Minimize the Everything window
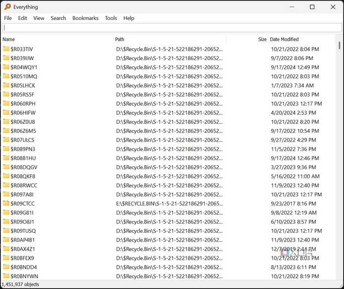Viewport: 344px width, 289px height. point(292,7)
